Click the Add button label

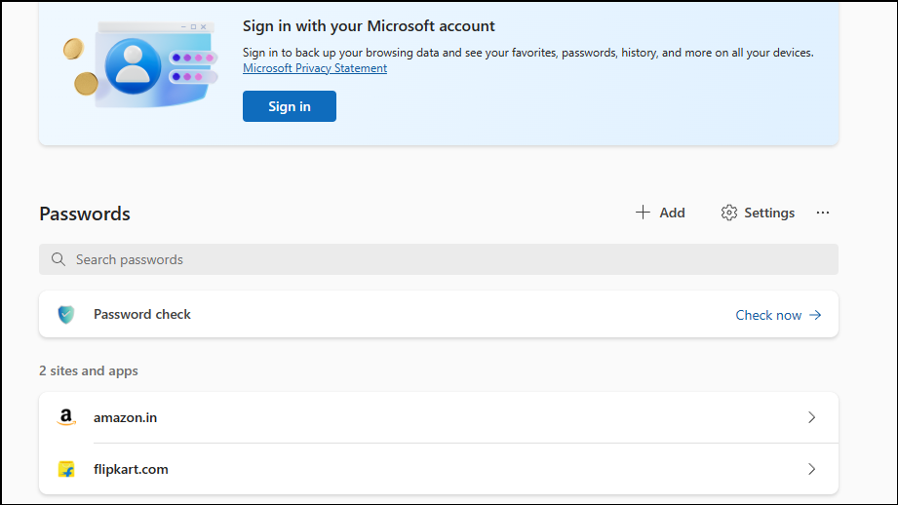672,213
